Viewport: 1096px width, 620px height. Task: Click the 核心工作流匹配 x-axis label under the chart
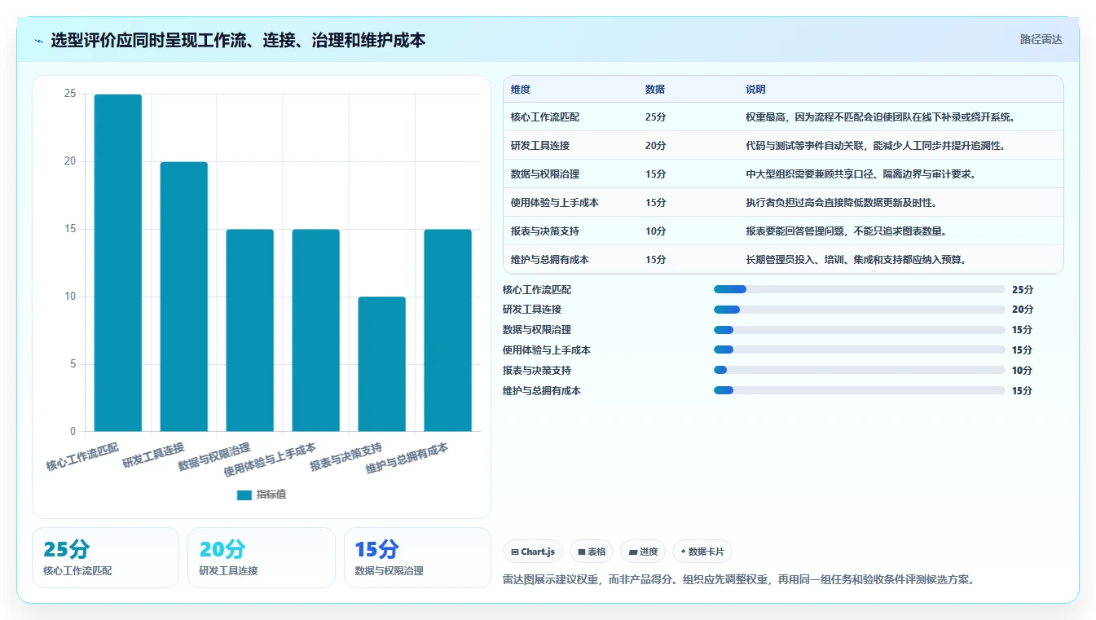(x=82, y=458)
